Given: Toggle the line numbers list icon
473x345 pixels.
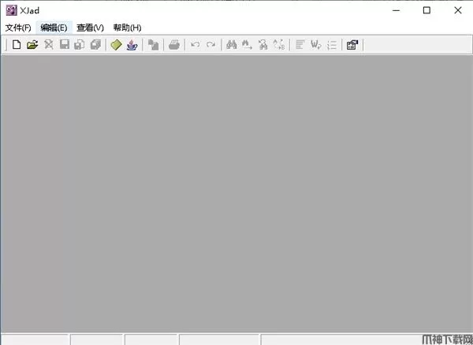Looking at the screenshot, I should tap(332, 45).
